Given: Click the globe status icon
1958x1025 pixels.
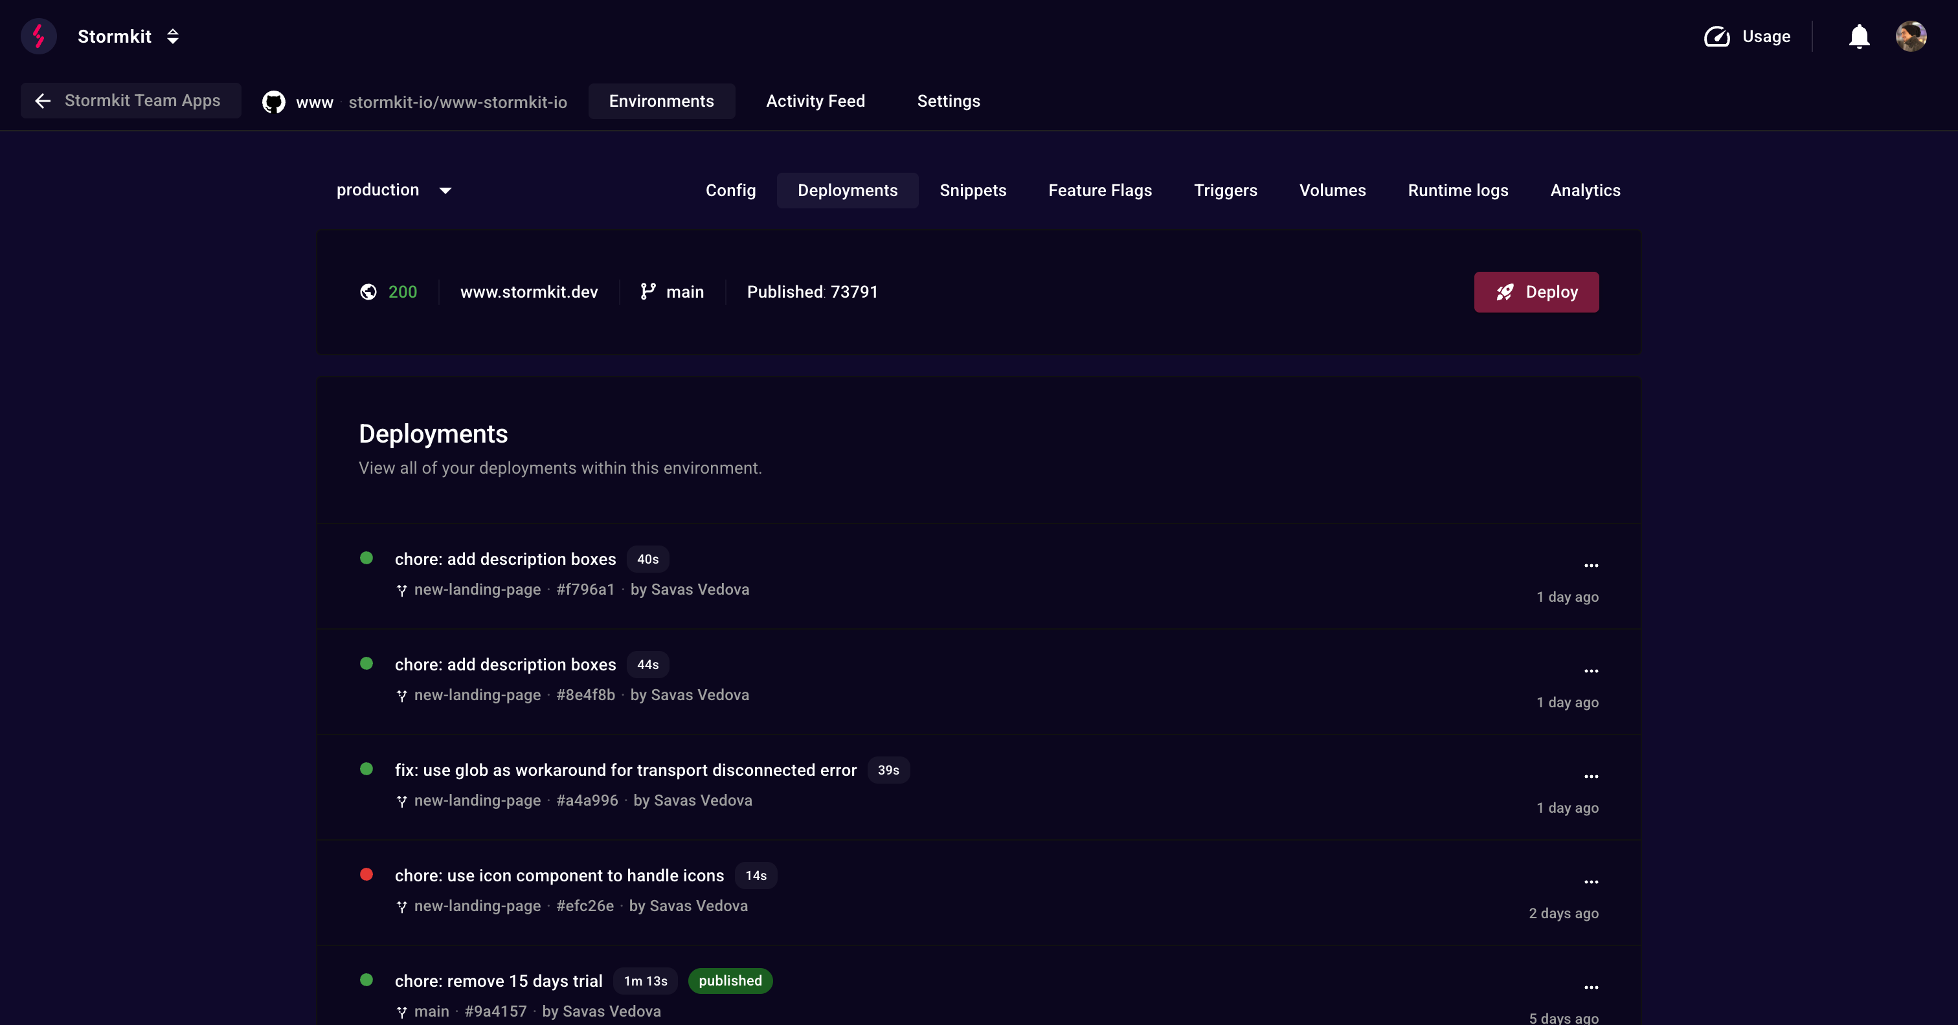Looking at the screenshot, I should click(x=368, y=292).
